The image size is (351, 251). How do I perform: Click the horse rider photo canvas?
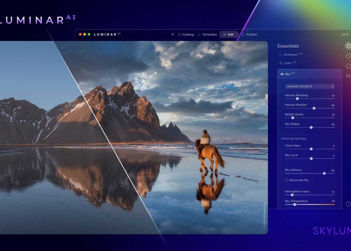pos(134,137)
